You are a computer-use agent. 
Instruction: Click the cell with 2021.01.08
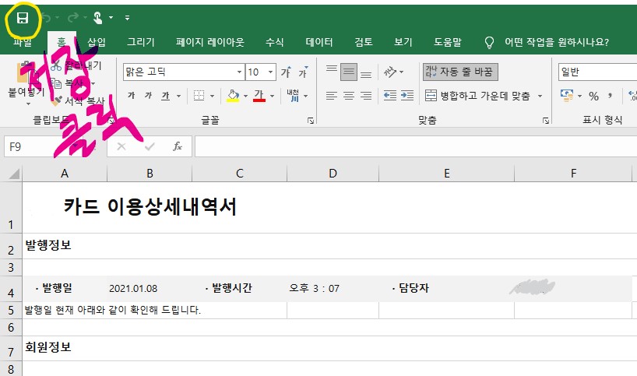click(x=133, y=289)
